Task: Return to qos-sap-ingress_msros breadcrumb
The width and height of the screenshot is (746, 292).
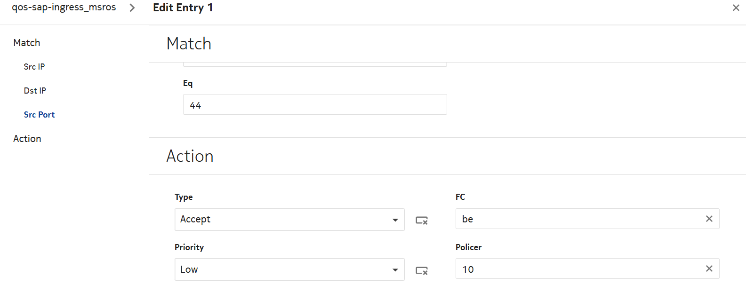Action: coord(64,8)
